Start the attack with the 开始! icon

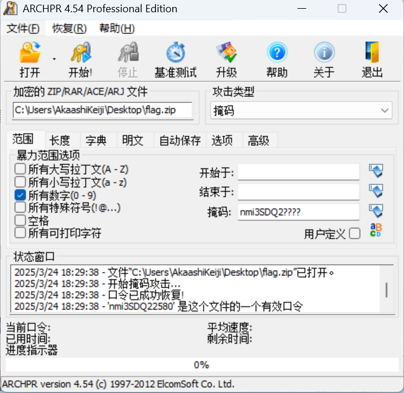81,52
